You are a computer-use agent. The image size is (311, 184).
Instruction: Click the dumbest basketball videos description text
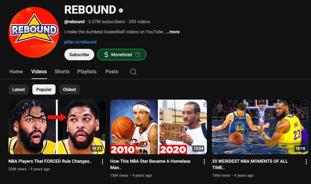tap(114, 32)
